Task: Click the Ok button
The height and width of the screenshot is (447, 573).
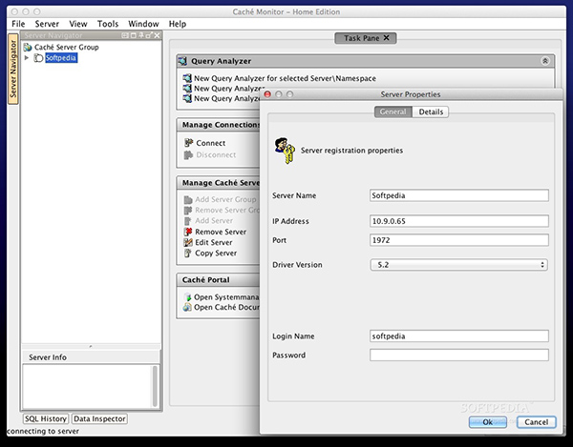Action: pyautogui.click(x=487, y=422)
